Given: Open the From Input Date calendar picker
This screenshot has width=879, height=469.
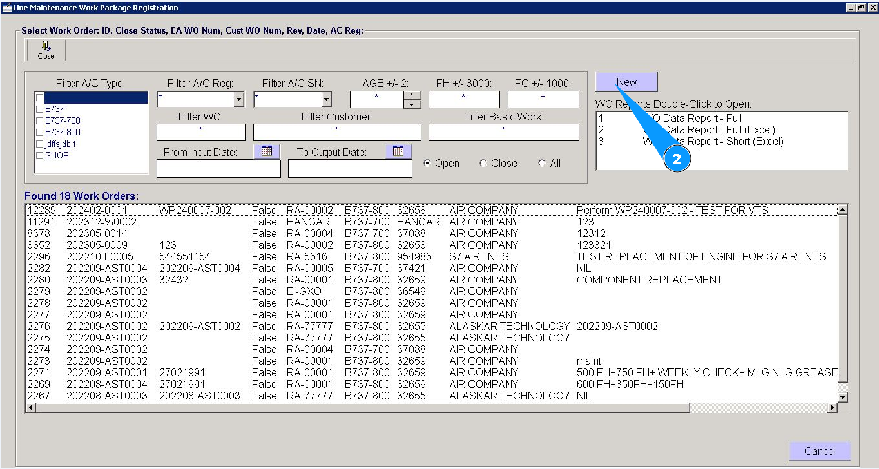Looking at the screenshot, I should (267, 151).
